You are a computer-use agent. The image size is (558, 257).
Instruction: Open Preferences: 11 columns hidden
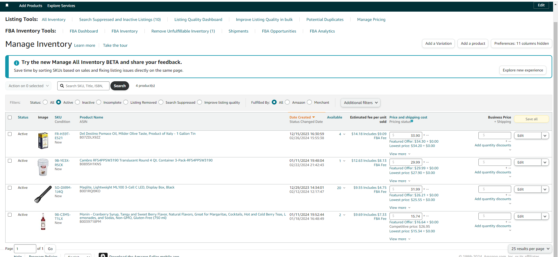[521, 44]
